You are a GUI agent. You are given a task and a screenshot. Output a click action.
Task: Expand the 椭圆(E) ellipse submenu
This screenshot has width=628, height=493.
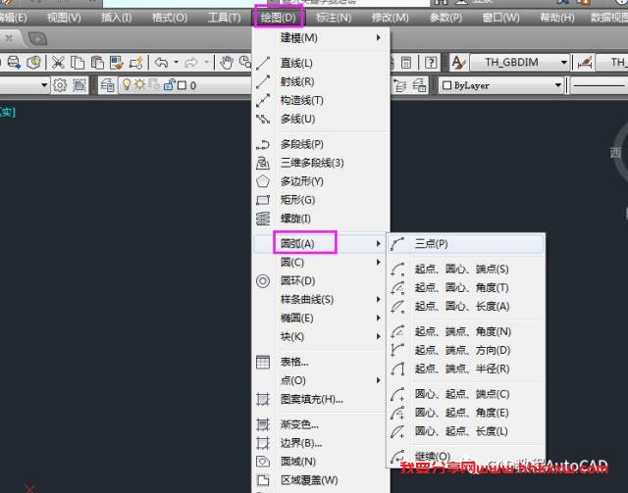321,319
